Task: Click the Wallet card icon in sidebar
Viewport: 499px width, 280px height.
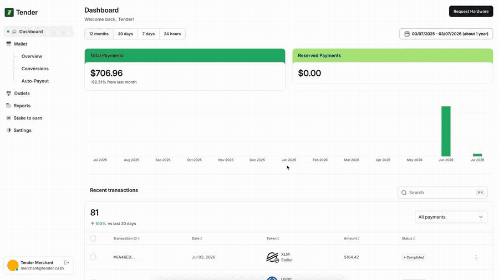Action: (x=8, y=44)
